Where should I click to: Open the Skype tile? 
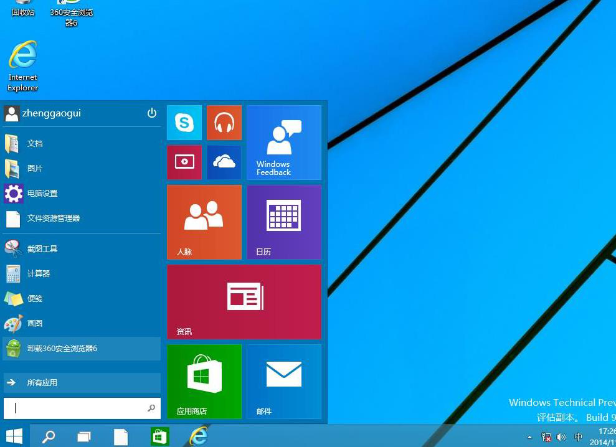[x=184, y=123]
